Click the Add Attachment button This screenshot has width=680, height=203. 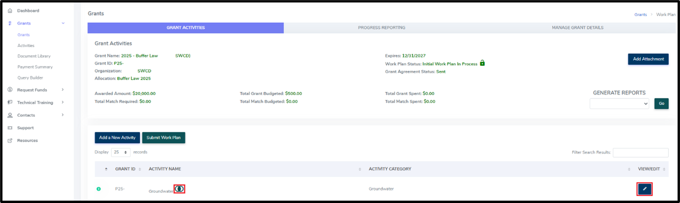click(648, 59)
